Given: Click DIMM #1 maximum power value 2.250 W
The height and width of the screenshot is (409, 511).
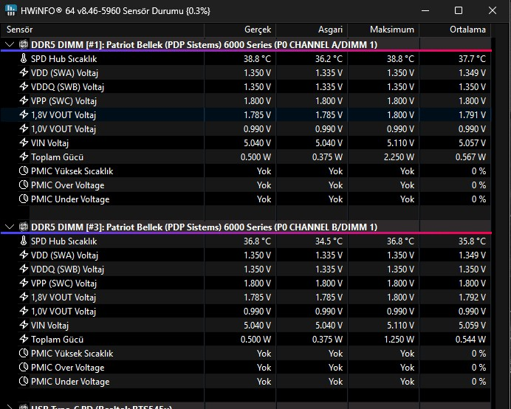Looking at the screenshot, I should 399,157.
